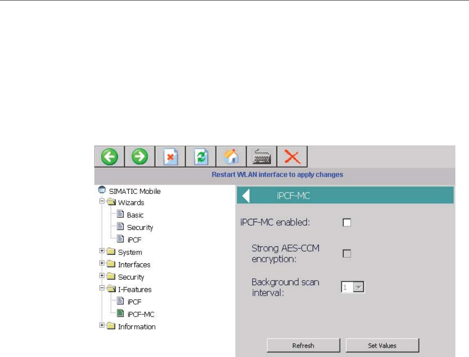Expand the Interfaces folder
The height and width of the screenshot is (357, 469).
[x=102, y=263]
